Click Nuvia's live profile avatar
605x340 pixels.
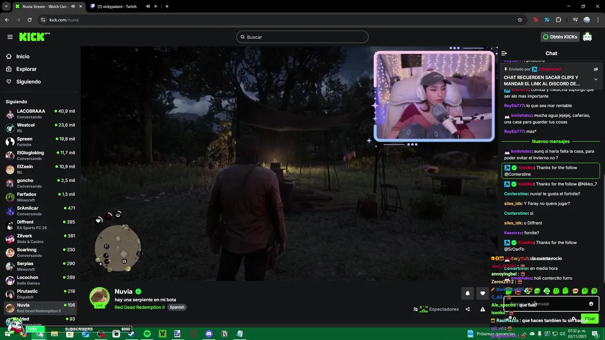point(100,297)
